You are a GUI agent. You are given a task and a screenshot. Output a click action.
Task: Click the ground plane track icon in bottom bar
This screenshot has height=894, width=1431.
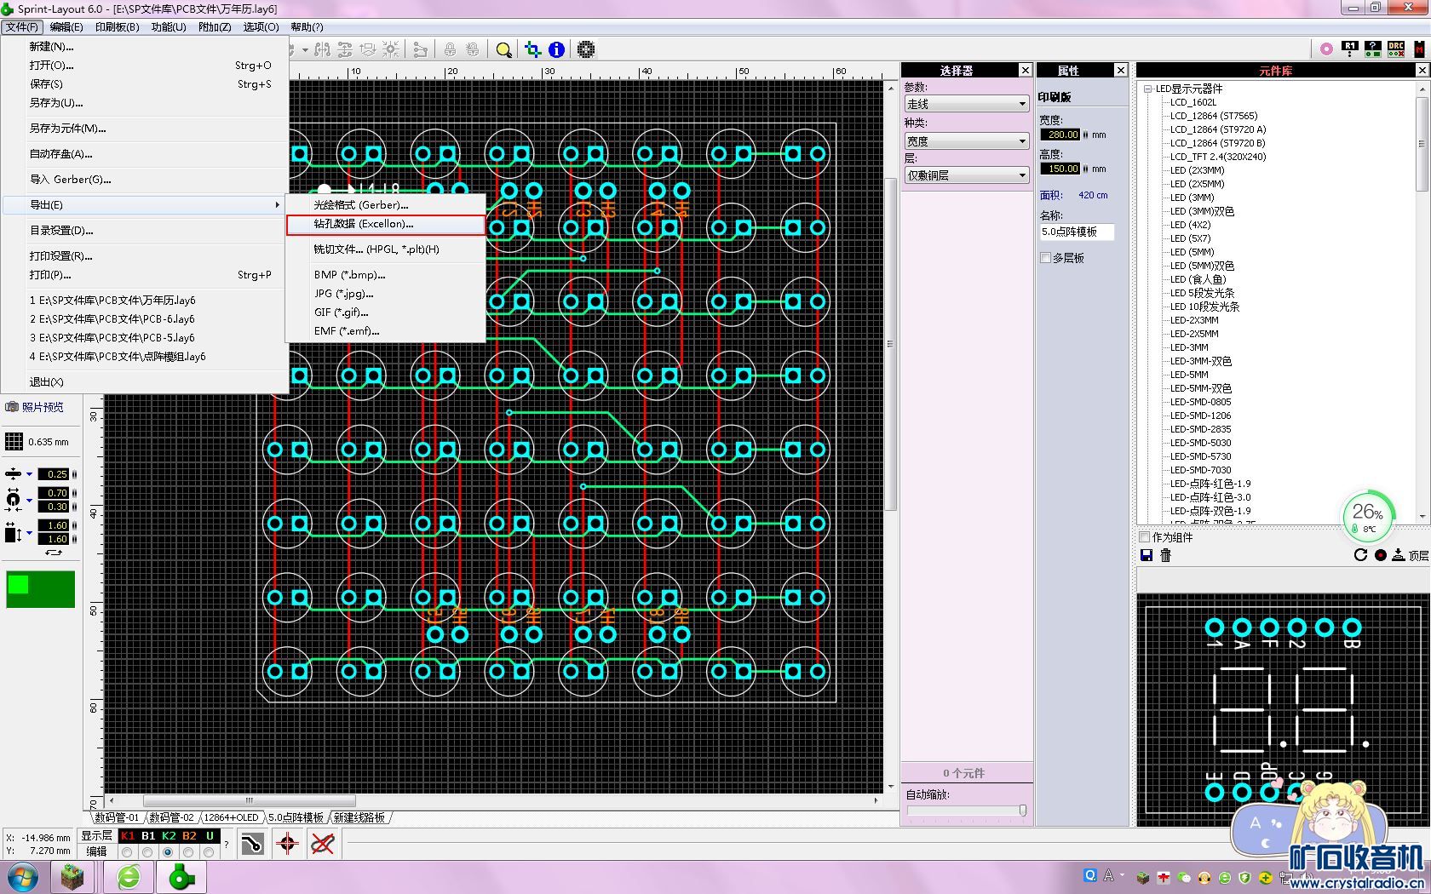coord(252,844)
